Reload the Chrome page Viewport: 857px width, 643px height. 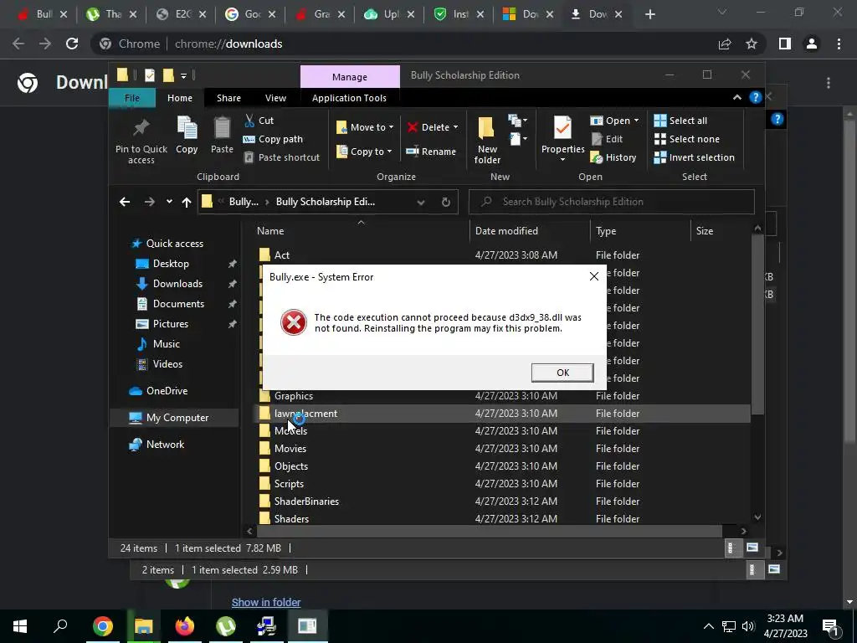(72, 44)
